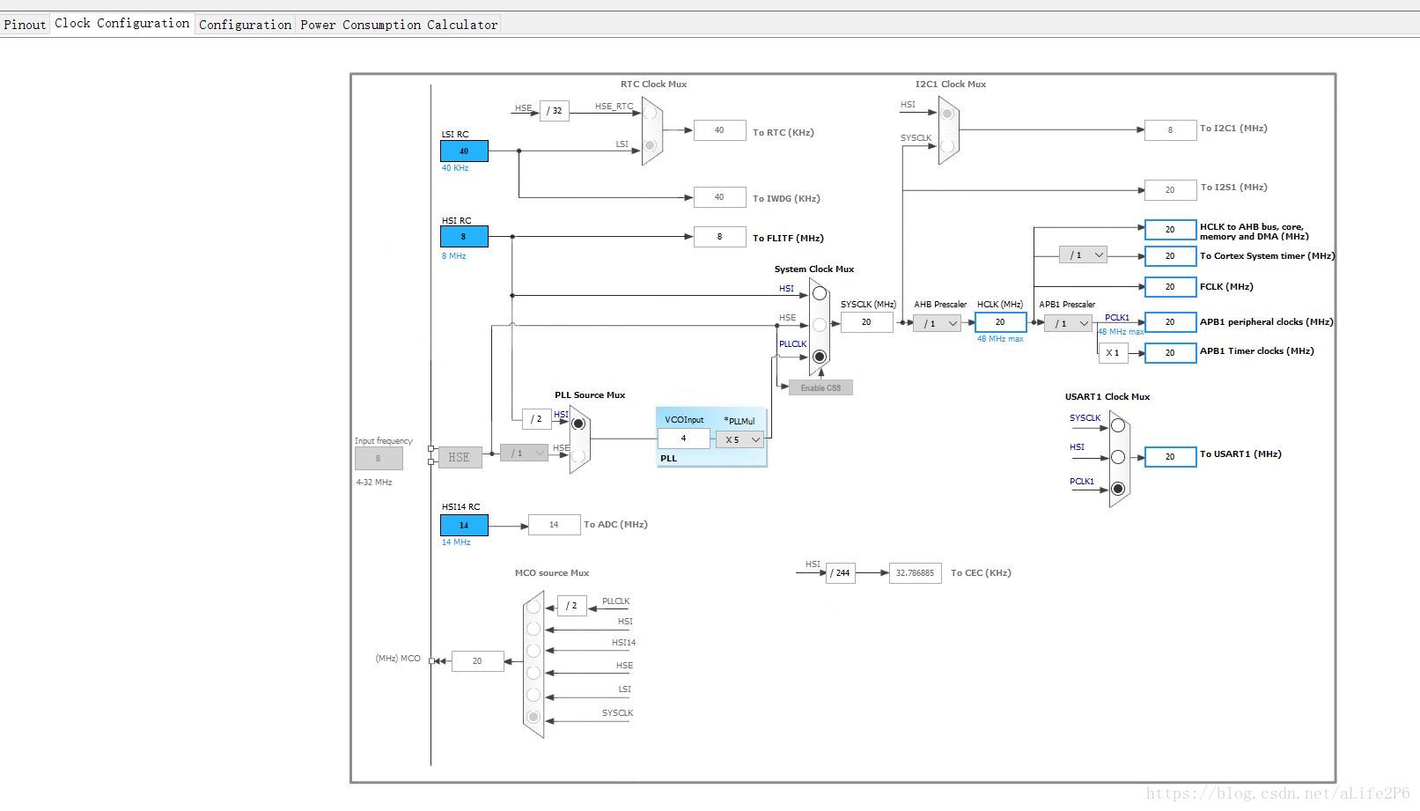
Task: Open the Configuration tab
Action: (x=245, y=25)
